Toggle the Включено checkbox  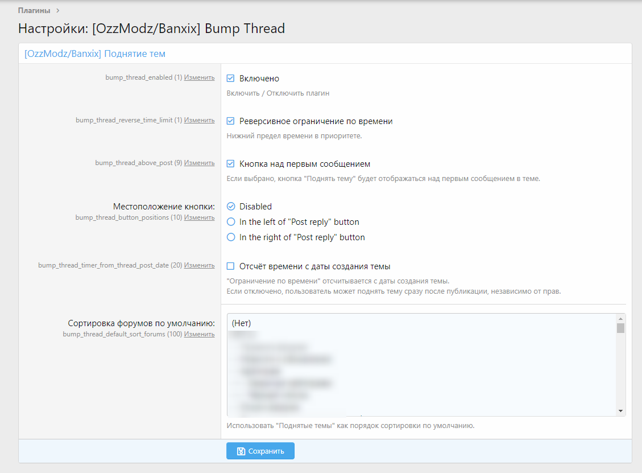(231, 79)
